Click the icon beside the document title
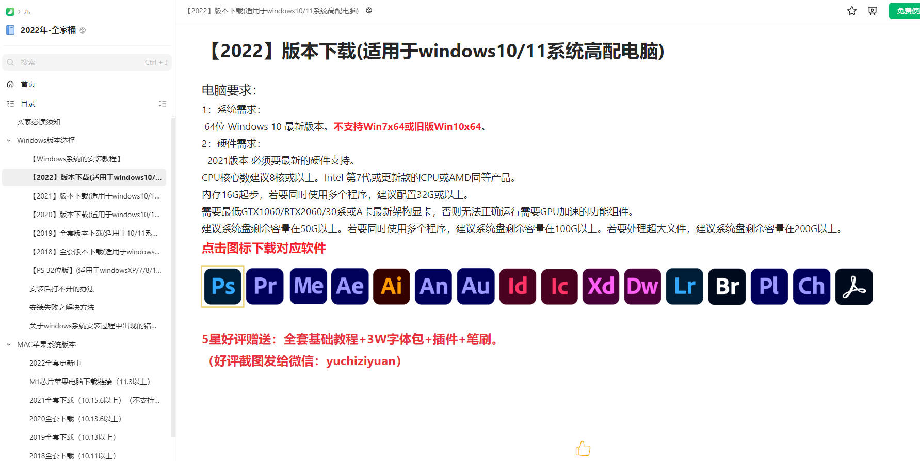This screenshot has width=920, height=461. [x=369, y=10]
